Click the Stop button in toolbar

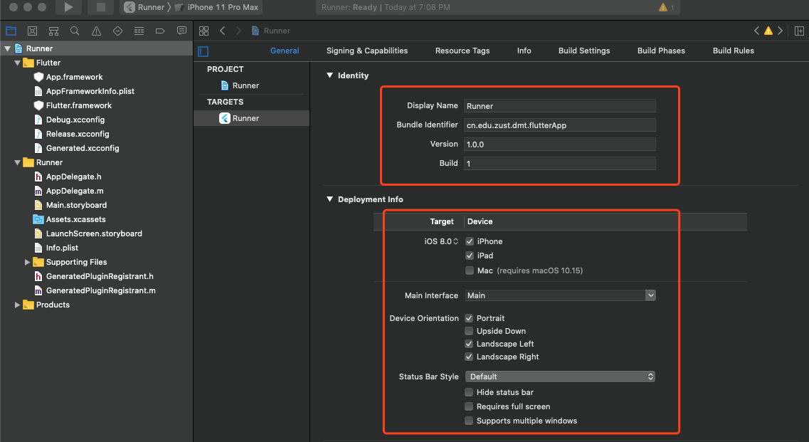point(101,7)
